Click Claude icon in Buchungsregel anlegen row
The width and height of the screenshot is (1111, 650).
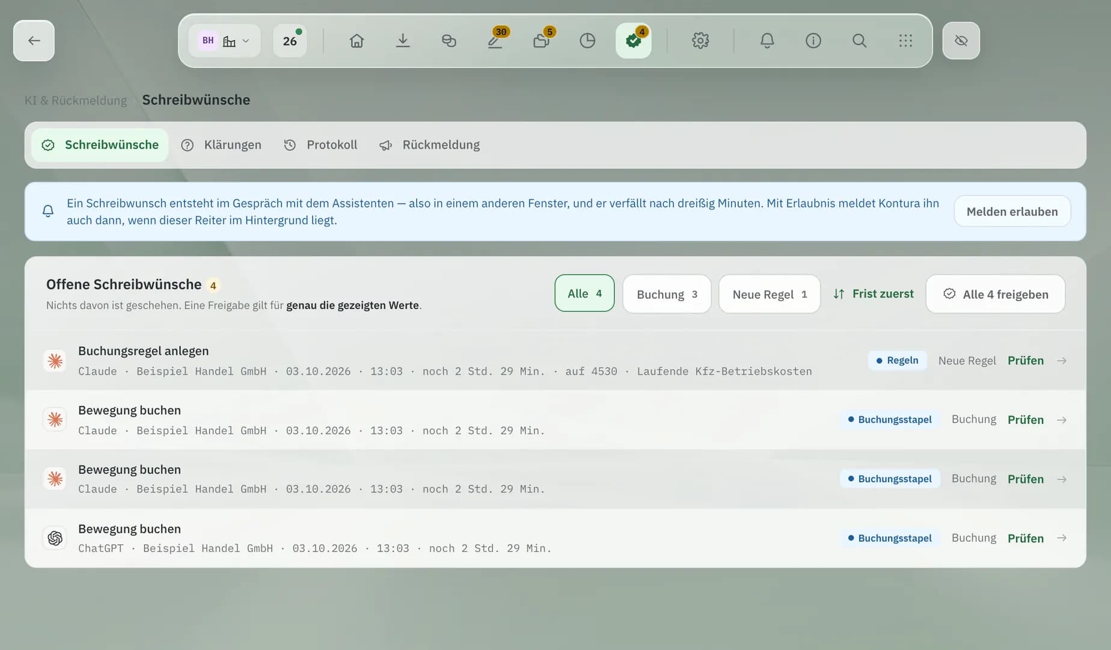point(55,361)
